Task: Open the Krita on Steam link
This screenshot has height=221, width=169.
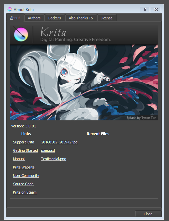Action: (x=25, y=192)
